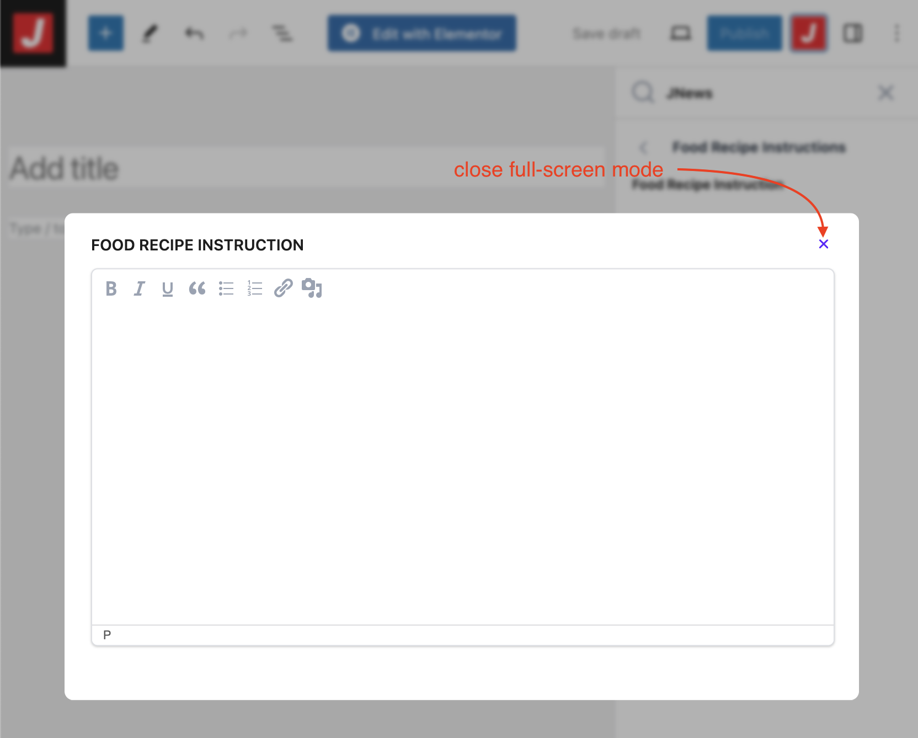
Task: Insert a blockquote in recipe instruction
Action: 197,288
